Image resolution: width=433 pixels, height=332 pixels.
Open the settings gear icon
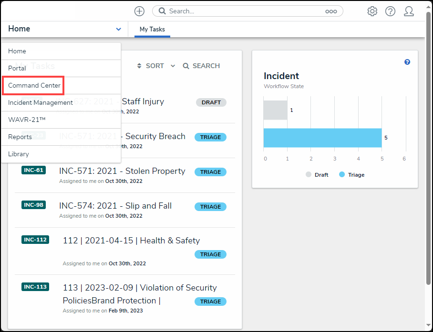[372, 11]
